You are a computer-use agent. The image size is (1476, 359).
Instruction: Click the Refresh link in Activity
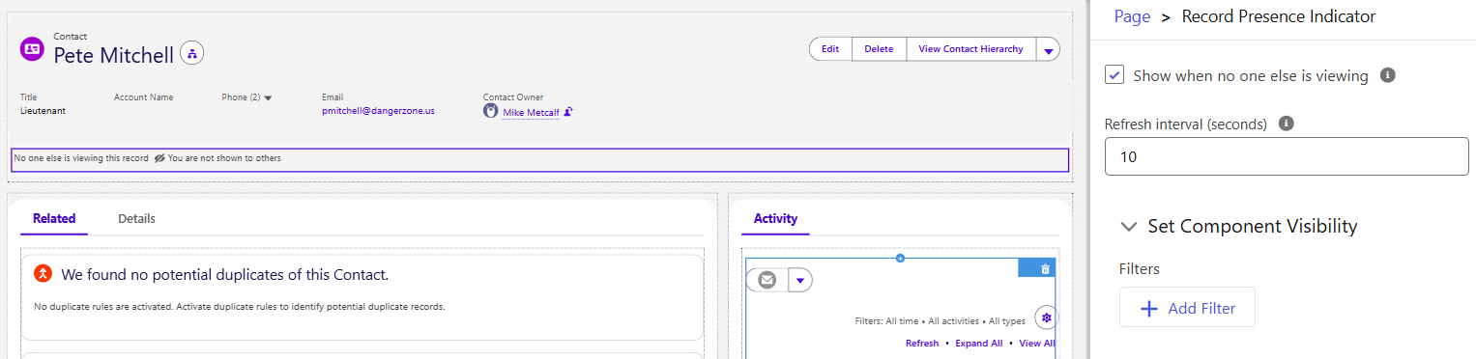click(x=922, y=344)
